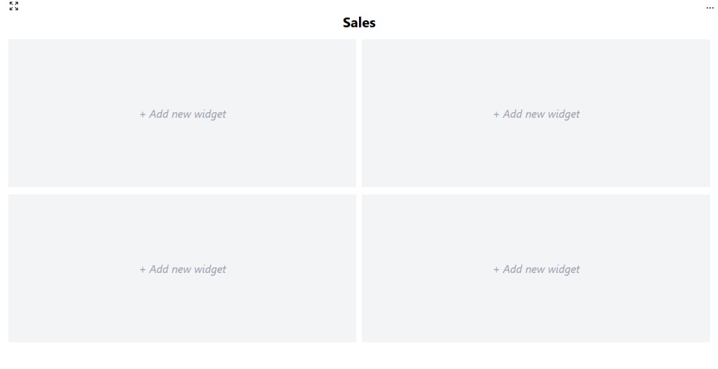Expand the dashboard menu at the top-right corner

(x=710, y=8)
